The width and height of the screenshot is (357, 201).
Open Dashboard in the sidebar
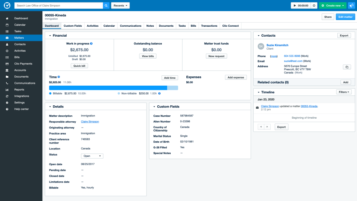[x=21, y=19]
